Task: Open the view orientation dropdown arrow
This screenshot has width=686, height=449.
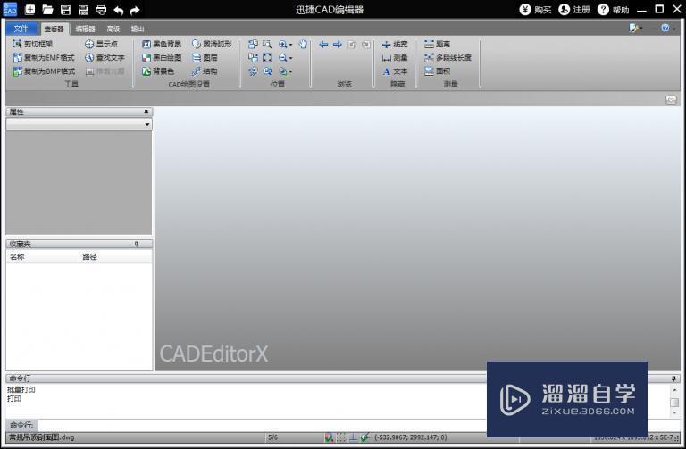Action: click(291, 71)
